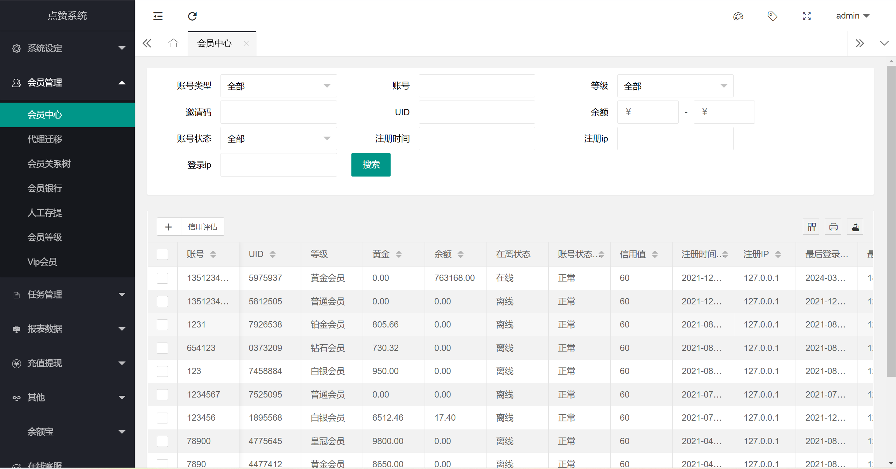Screen dimensions: 896x469
Task: Open the table column filter icon
Action: click(811, 227)
